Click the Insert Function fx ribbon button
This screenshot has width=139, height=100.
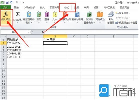(x=6, y=17)
